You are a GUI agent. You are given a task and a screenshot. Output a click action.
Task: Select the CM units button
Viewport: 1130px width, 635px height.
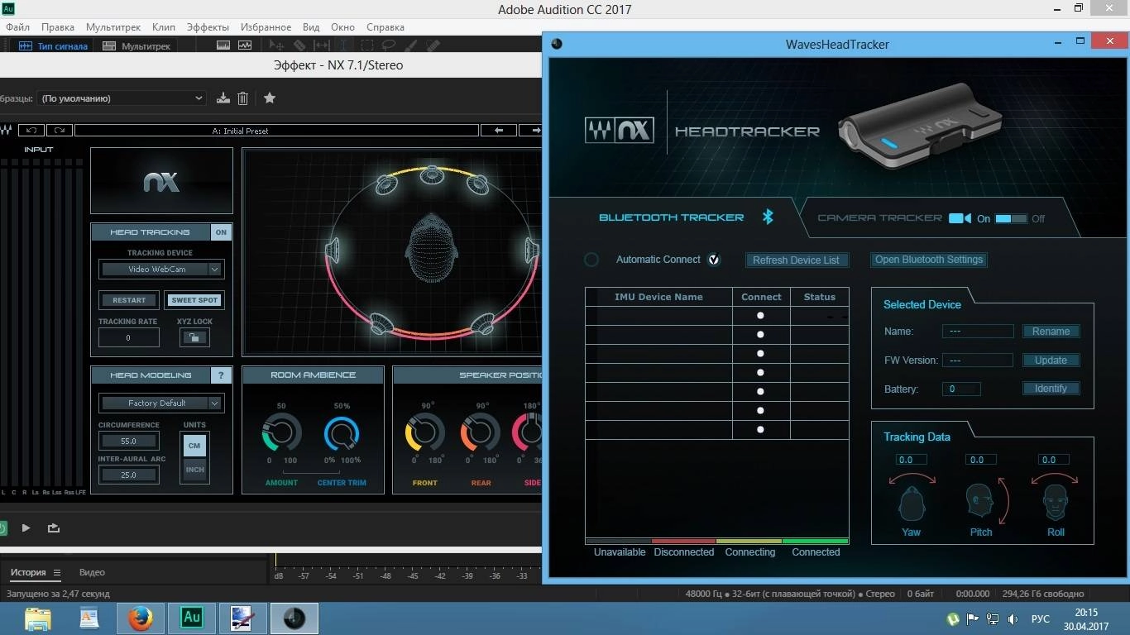pyautogui.click(x=194, y=446)
